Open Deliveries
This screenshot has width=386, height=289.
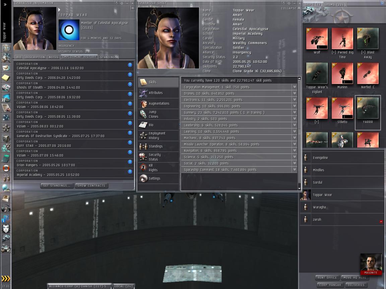pos(356,285)
